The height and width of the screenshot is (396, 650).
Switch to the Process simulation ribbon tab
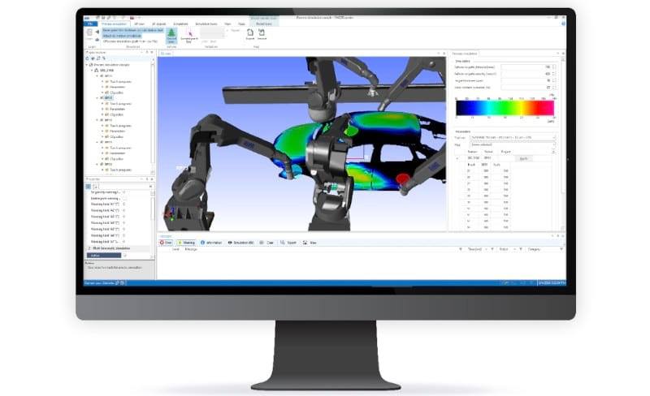(x=115, y=24)
